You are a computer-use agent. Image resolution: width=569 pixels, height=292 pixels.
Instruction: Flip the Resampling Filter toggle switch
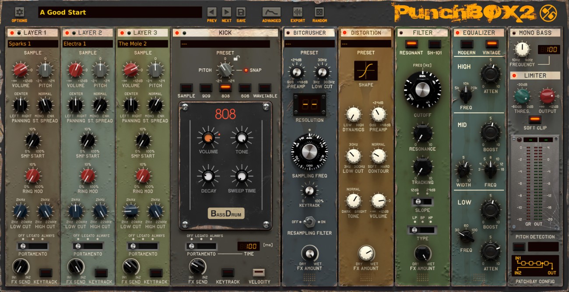click(309, 222)
